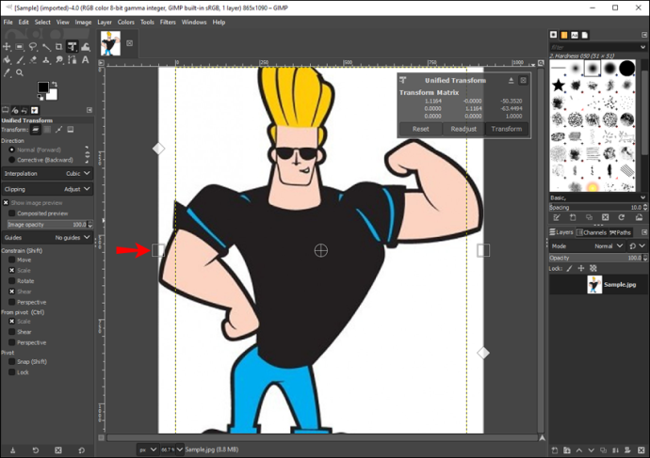The image size is (650, 458).
Task: Switch to the Paths tab
Action: (620, 232)
